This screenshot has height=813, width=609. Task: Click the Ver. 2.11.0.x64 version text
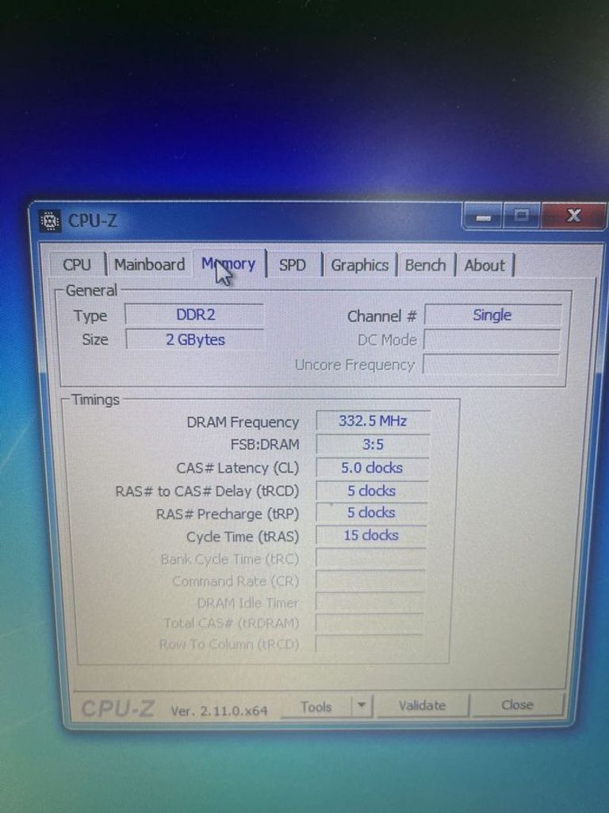[x=219, y=711]
